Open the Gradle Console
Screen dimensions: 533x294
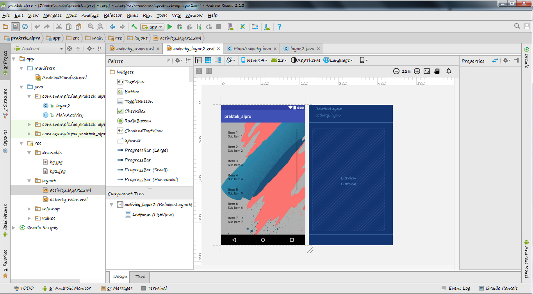pos(501,288)
